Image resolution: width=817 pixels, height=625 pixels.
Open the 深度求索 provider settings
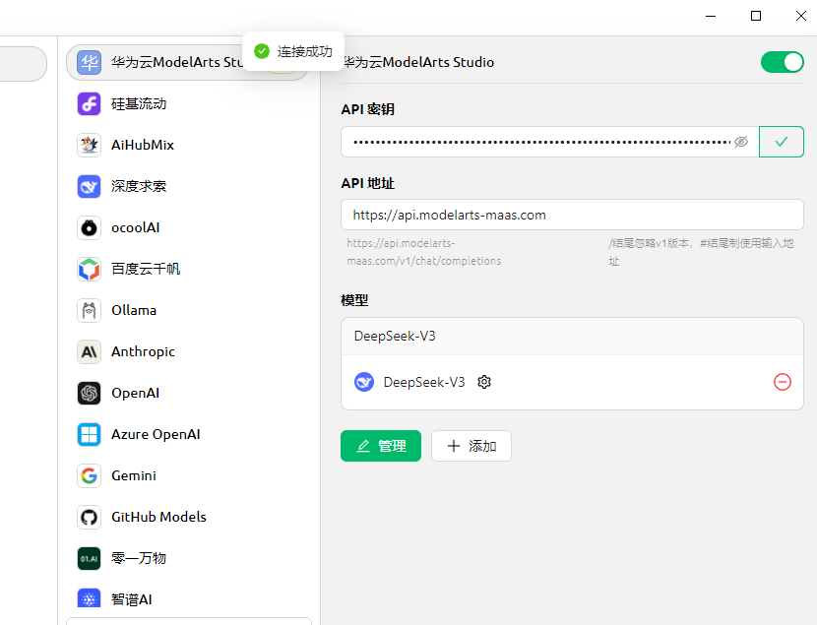(188, 186)
